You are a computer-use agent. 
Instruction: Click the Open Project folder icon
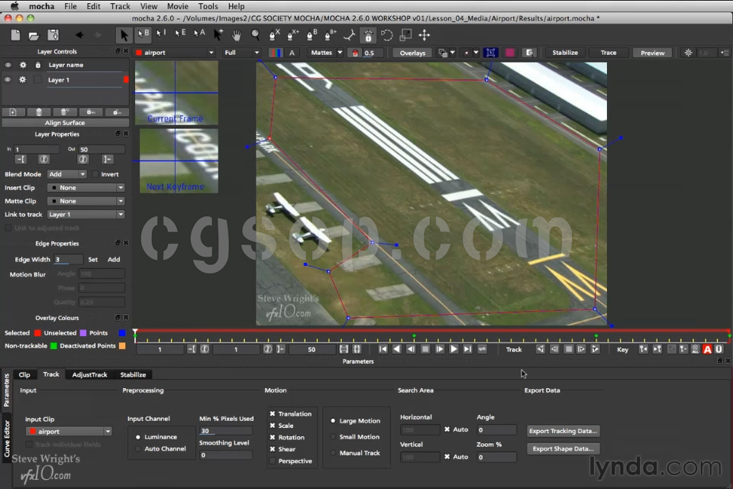34,35
